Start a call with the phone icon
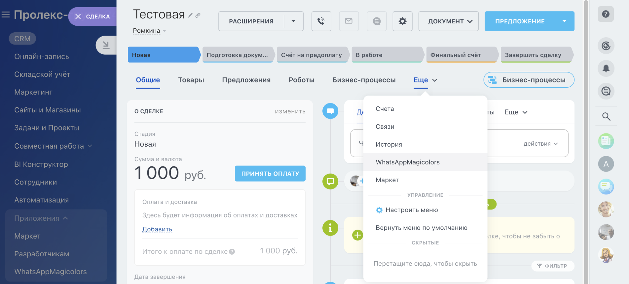Viewport: 629px width, 284px height. pos(321,21)
